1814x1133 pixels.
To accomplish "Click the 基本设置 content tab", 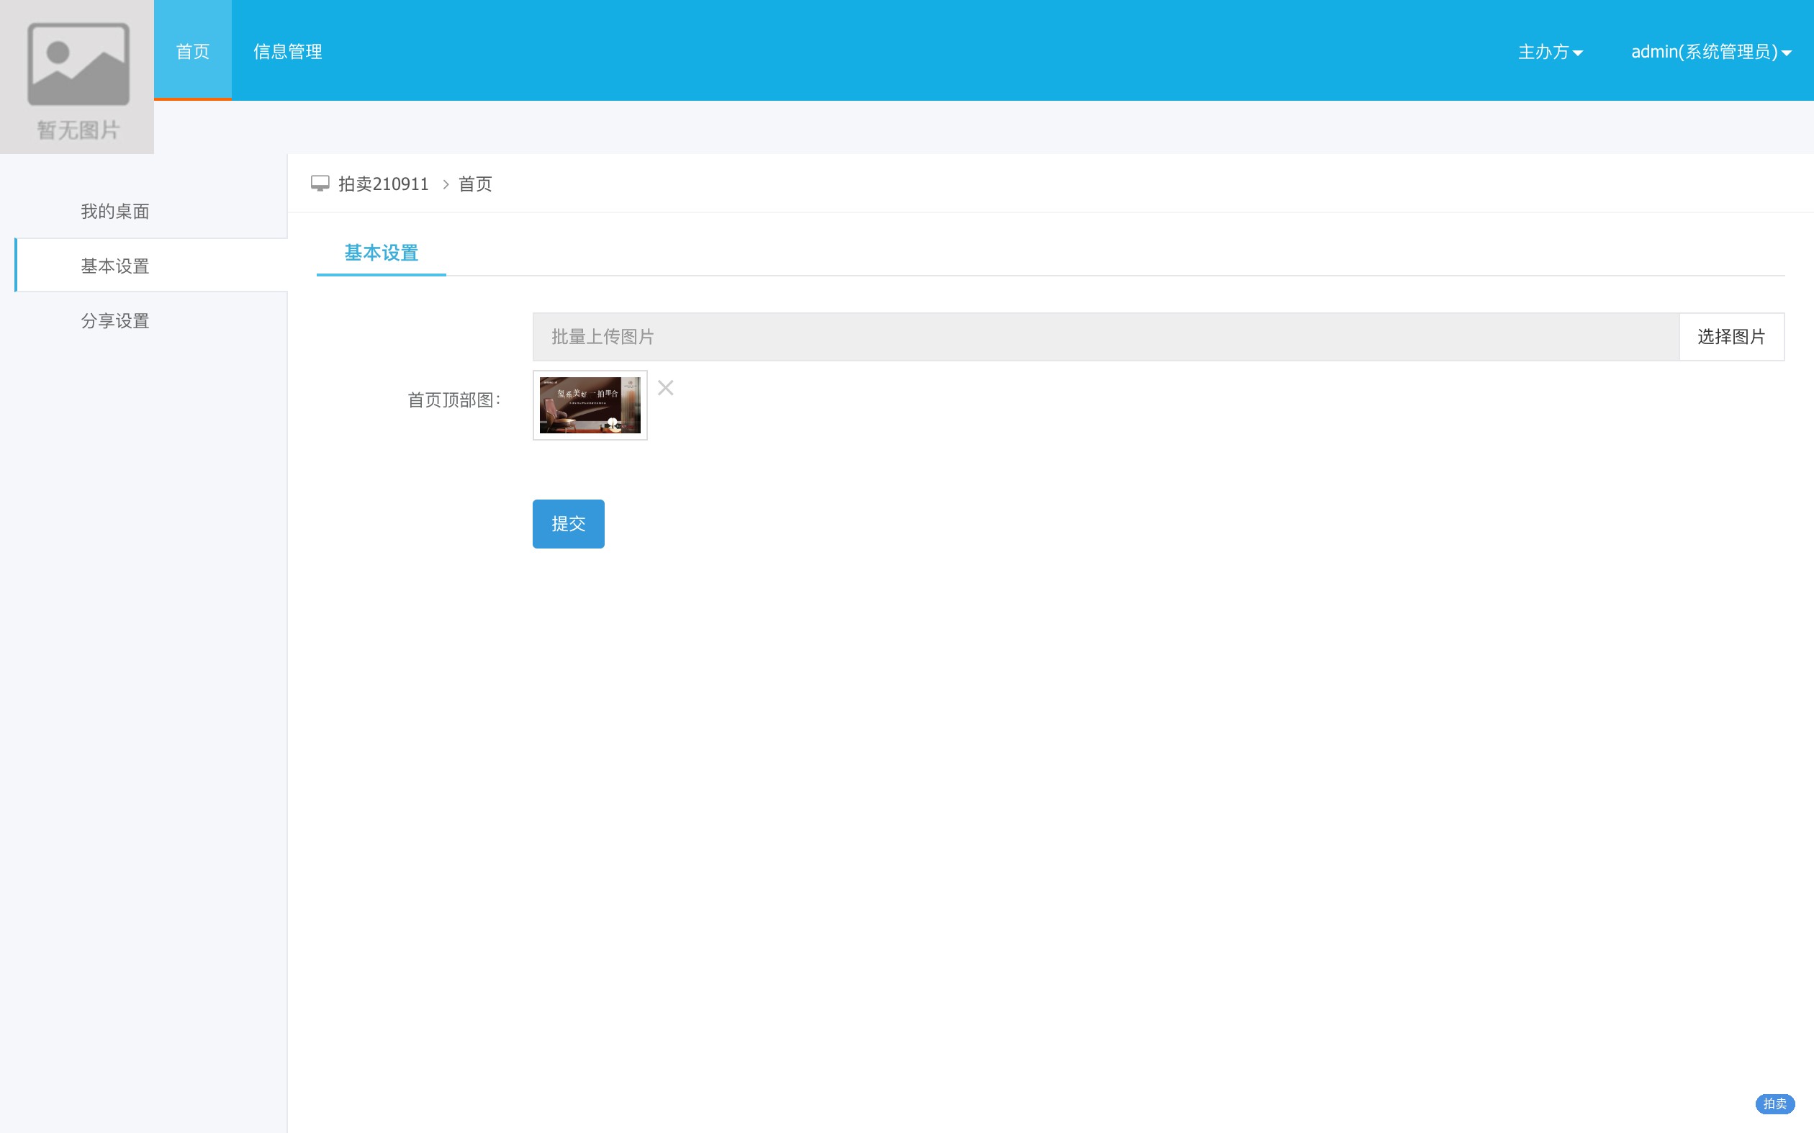I will pyautogui.click(x=382, y=253).
